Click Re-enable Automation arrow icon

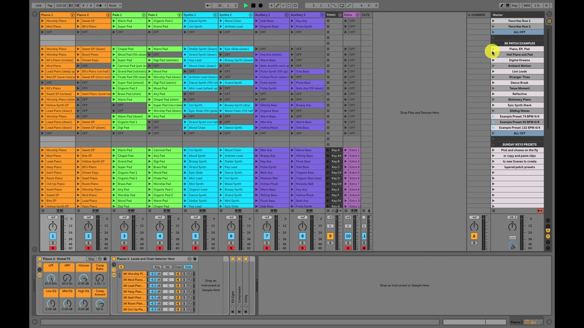tap(283, 5)
